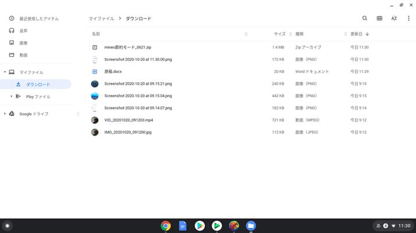Click the launcher circle button on the shelf
Image resolution: width=416 pixels, height=233 pixels.
pyautogui.click(x=7, y=226)
